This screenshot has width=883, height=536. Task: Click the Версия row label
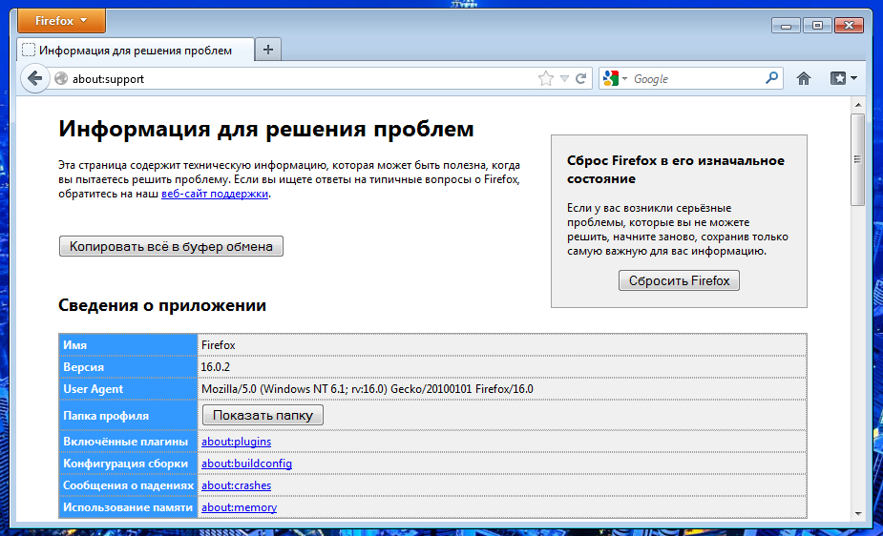(83, 366)
